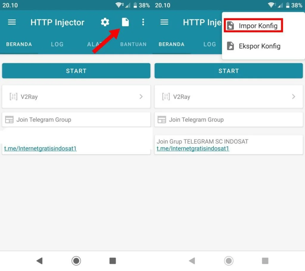Image resolution: width=305 pixels, height=271 pixels.
Task: Tap Android recents button in left screen
Action: point(113,261)
